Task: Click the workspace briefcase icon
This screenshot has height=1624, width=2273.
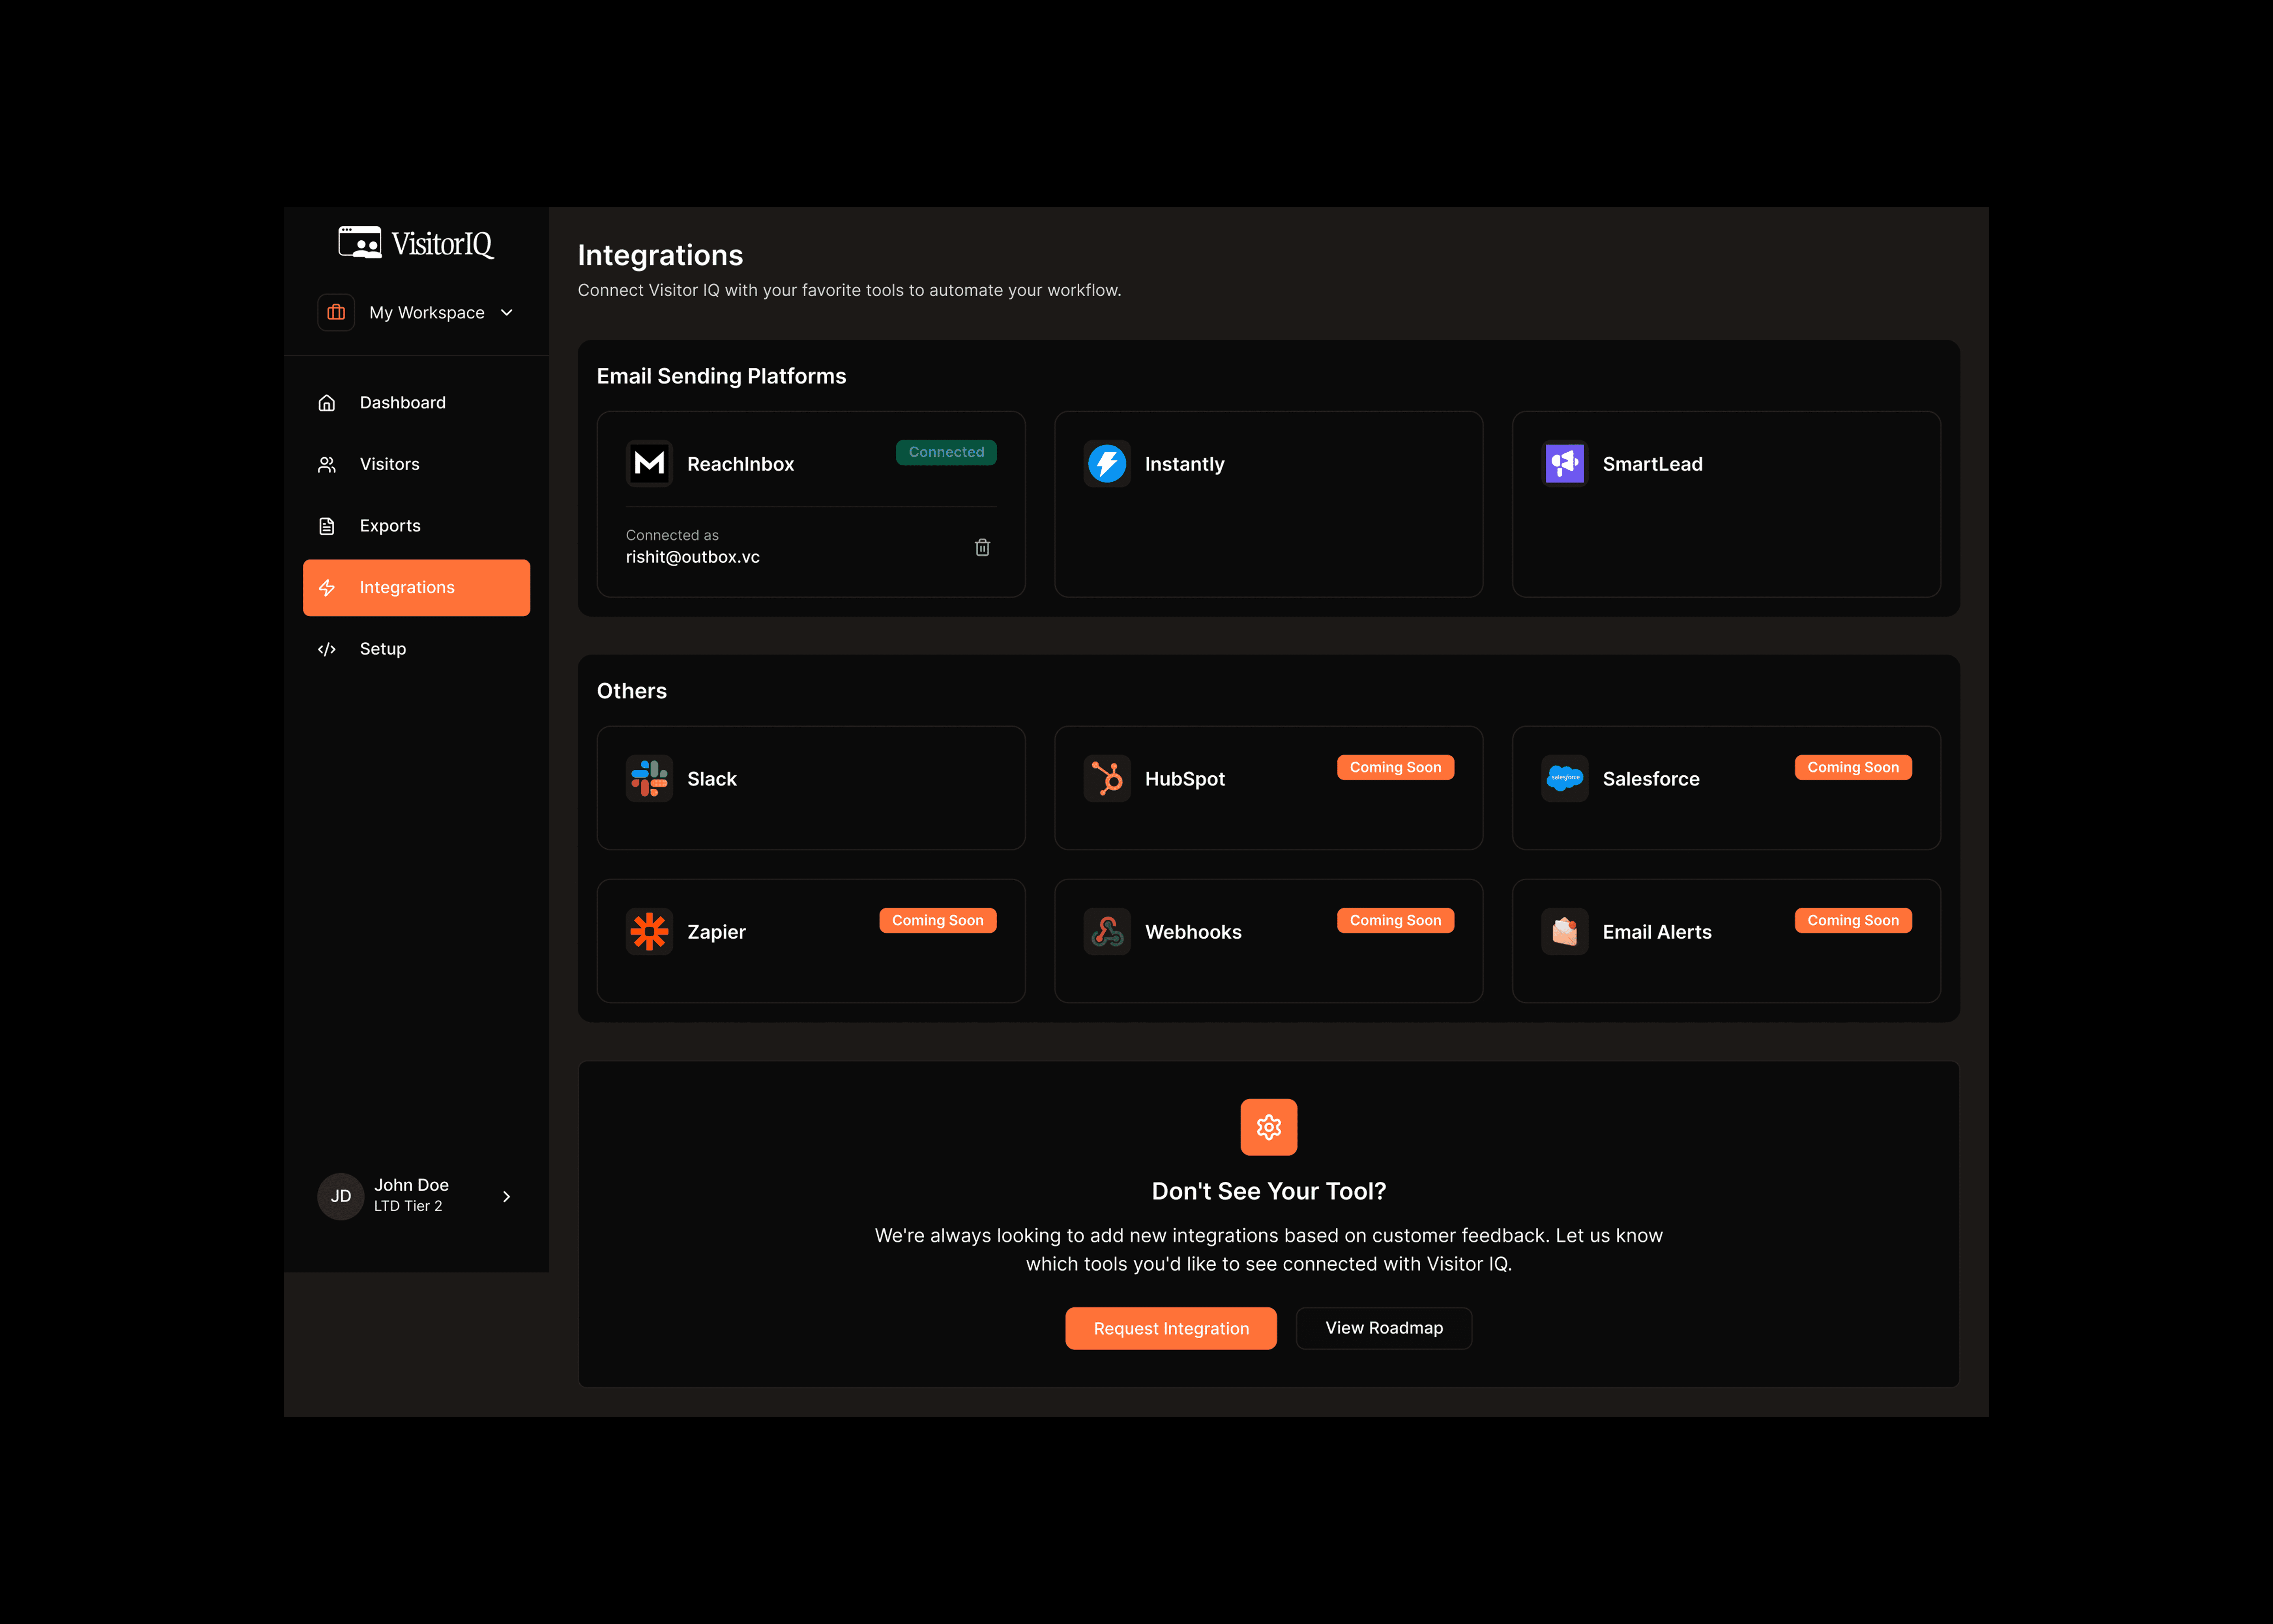Action: 336,313
